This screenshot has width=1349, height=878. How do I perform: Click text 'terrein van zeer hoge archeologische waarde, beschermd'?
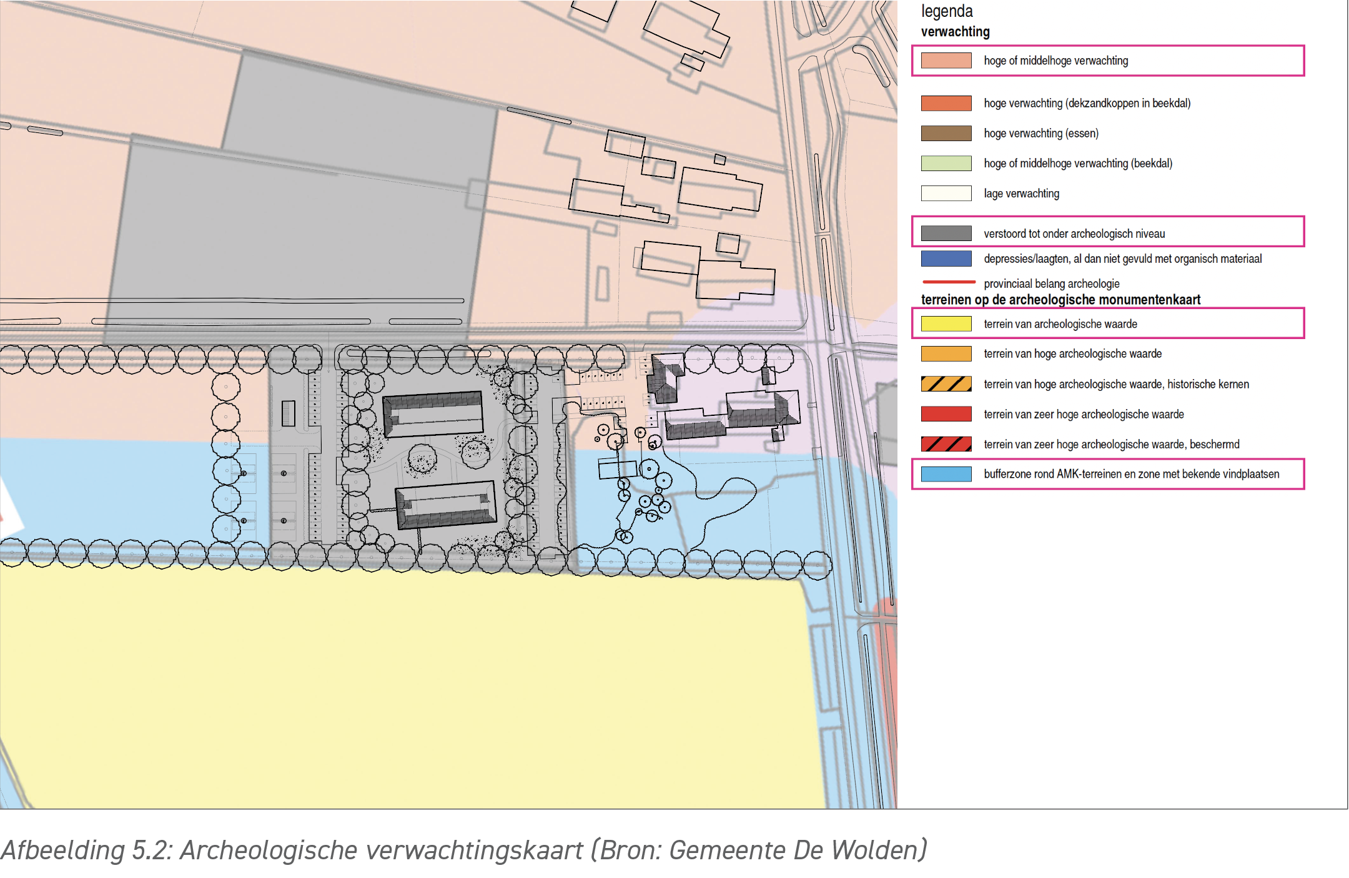(x=1112, y=444)
